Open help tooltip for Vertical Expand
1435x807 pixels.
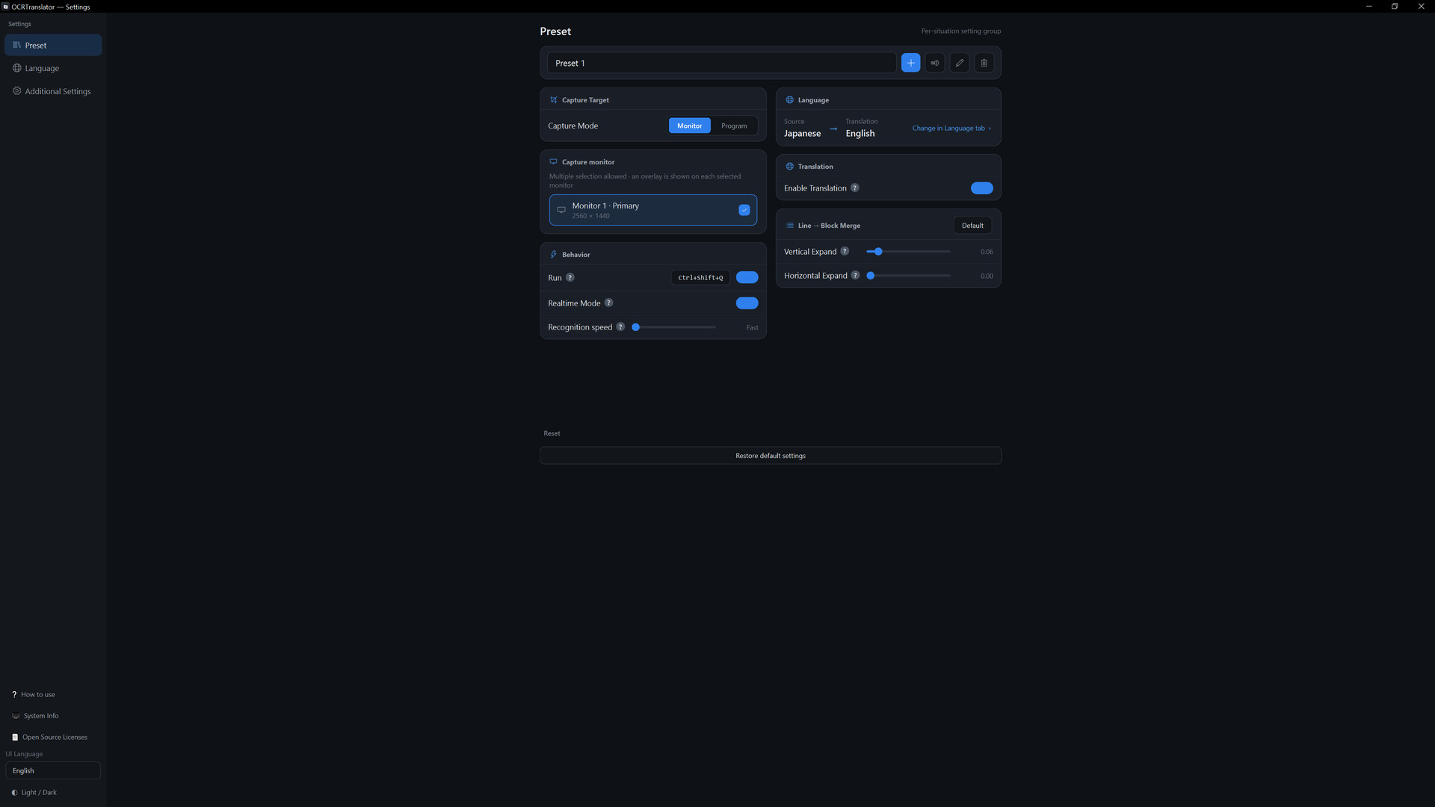(x=845, y=251)
